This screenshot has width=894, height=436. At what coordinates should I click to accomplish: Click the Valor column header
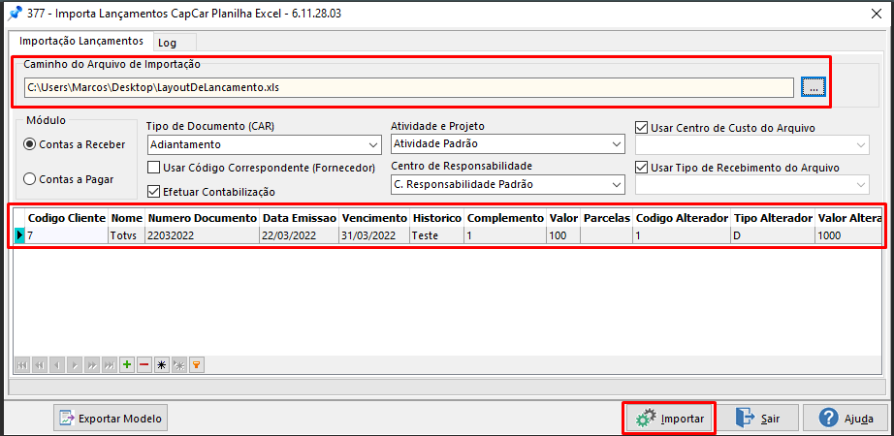(x=563, y=218)
